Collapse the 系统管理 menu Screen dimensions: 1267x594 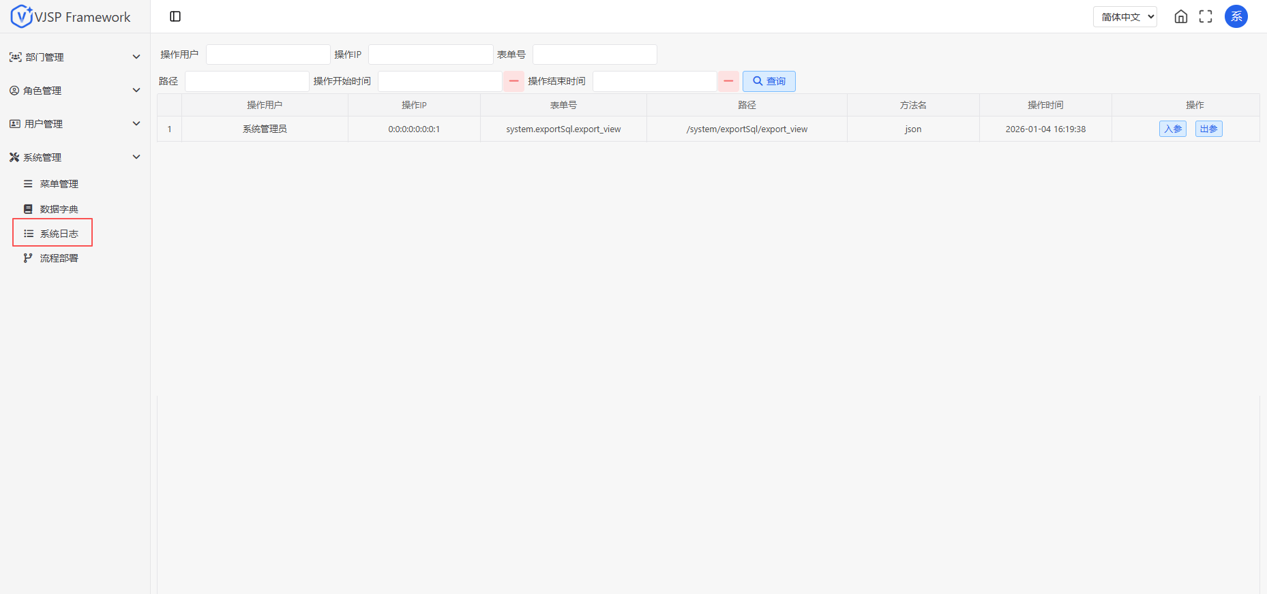point(74,157)
